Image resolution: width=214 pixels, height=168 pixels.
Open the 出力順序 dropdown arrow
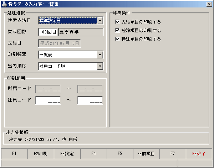[100, 66]
